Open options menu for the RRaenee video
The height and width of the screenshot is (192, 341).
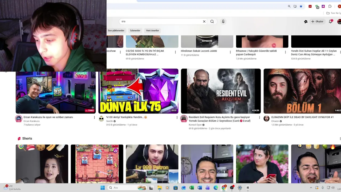point(285,52)
